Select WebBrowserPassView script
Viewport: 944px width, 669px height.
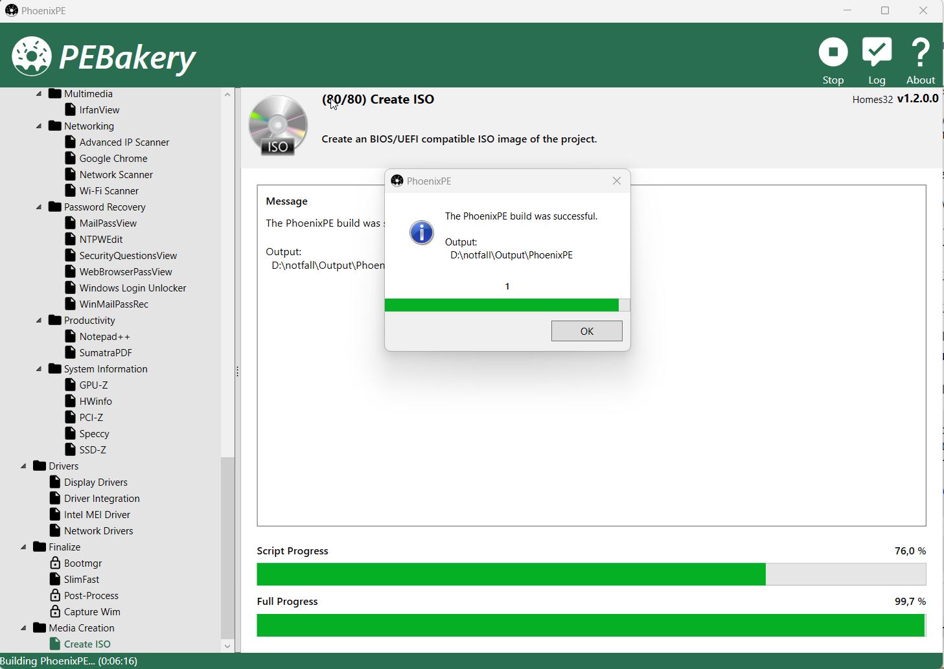coord(126,271)
